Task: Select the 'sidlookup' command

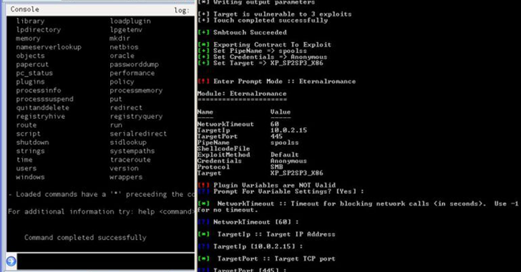Action: [x=128, y=142]
